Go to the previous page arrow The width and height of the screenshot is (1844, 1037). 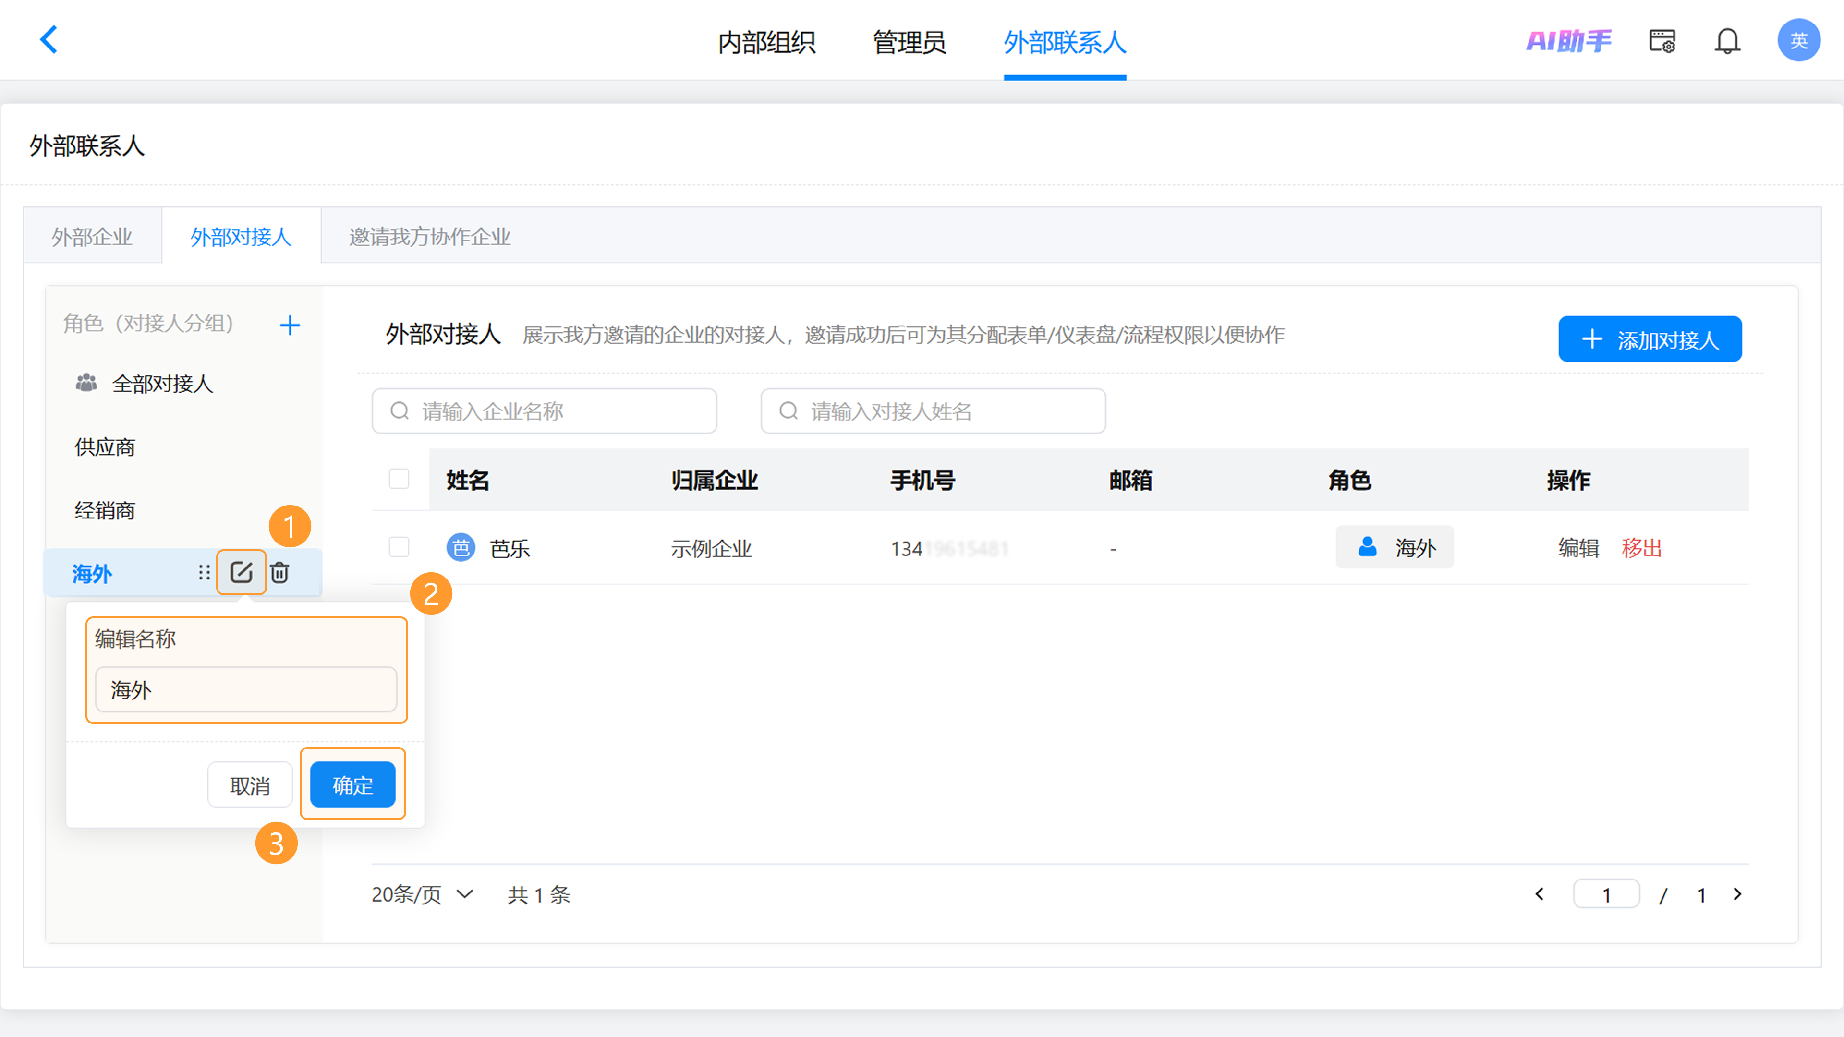[x=1539, y=894]
